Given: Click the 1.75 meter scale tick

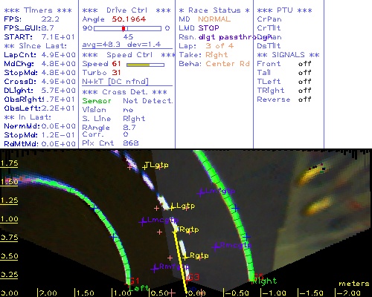Looking at the screenshot, I should 9,163.
